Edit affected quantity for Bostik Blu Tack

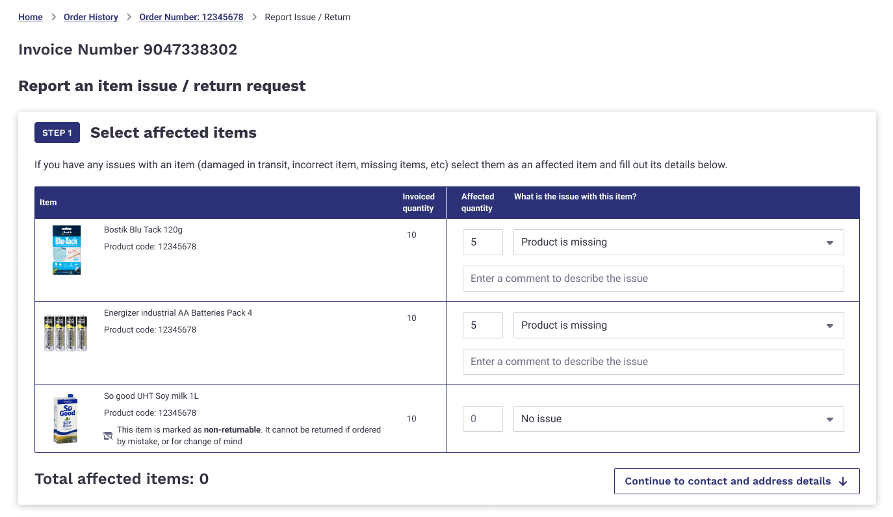(483, 242)
